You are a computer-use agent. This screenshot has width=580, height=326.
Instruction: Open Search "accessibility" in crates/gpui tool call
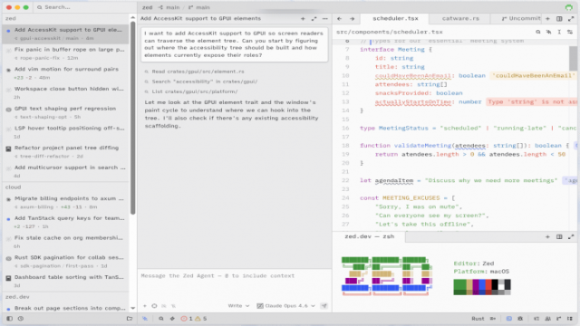[x=201, y=81]
